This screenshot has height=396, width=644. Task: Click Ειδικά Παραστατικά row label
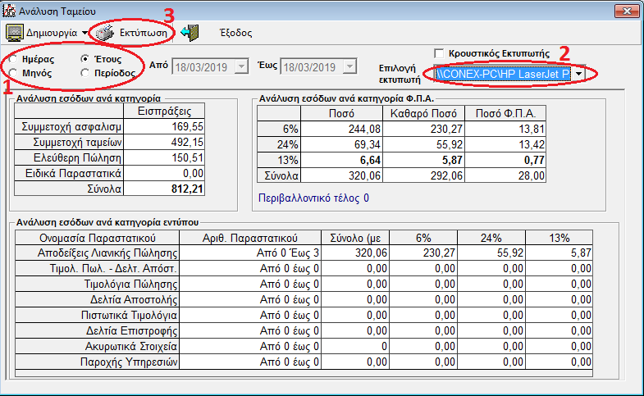pyautogui.click(x=69, y=173)
